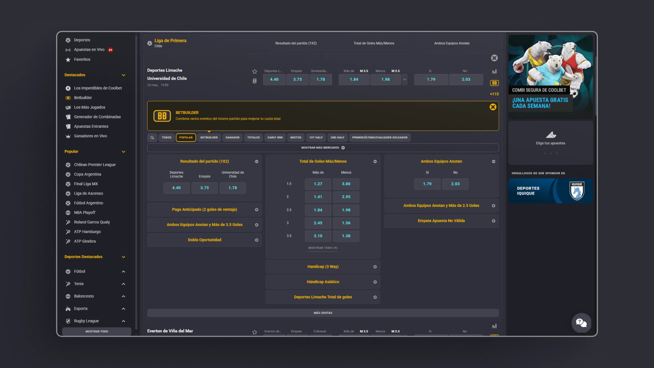Screen dimensions: 654x368
Task: Click +115 more markets link
Action: [x=494, y=94]
